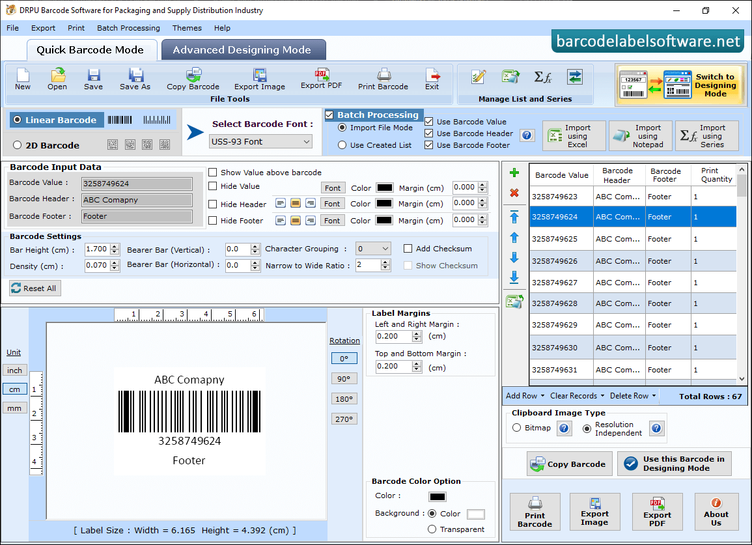Screen dimensions: 752x545
Task: Click Import using Series
Action: [x=707, y=136]
